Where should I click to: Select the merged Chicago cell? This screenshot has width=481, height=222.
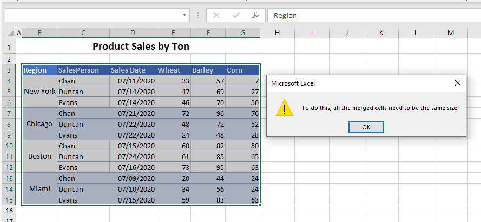(x=39, y=124)
